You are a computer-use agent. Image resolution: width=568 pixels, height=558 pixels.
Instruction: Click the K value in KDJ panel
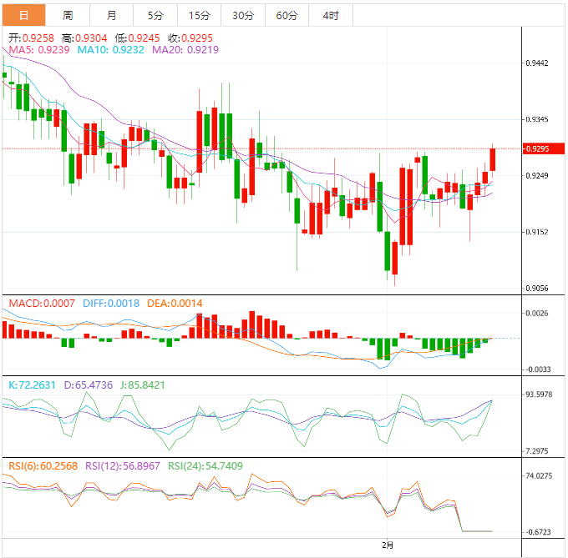(31, 386)
